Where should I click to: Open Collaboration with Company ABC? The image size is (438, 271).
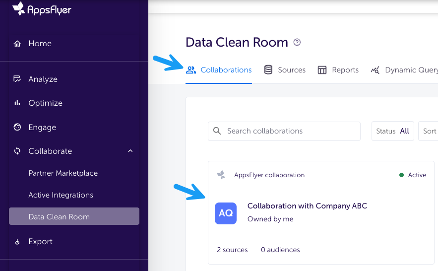pos(307,206)
